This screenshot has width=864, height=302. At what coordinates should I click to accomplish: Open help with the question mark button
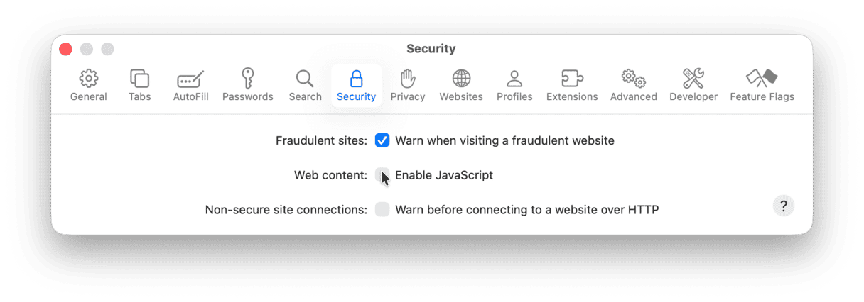784,206
